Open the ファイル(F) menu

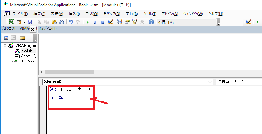pos(20,14)
